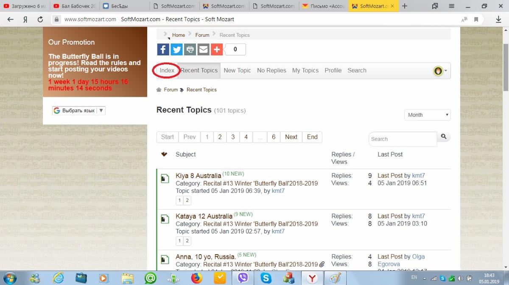Click the email share icon

pos(204,49)
